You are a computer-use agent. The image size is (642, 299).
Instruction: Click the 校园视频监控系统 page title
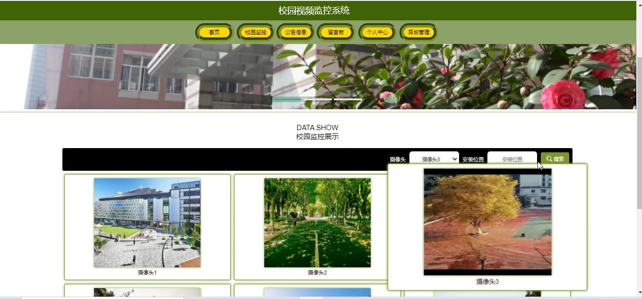click(314, 10)
